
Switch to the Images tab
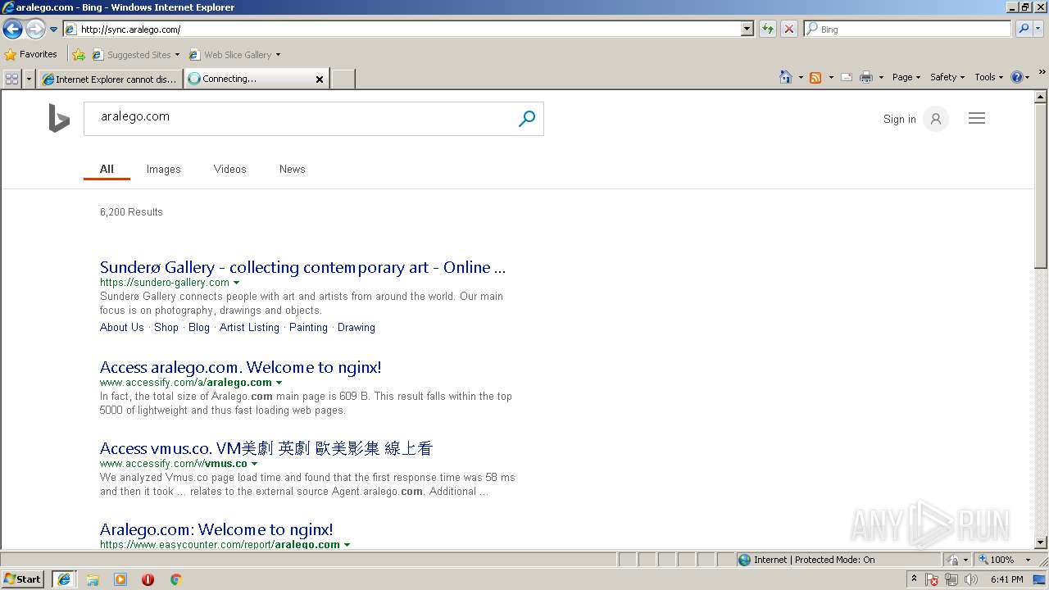tap(164, 169)
